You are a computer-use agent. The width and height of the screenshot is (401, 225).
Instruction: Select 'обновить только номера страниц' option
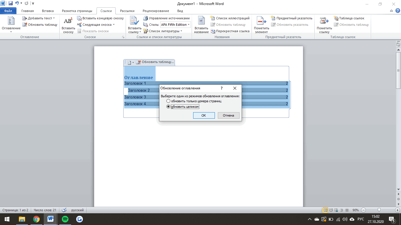point(168,101)
